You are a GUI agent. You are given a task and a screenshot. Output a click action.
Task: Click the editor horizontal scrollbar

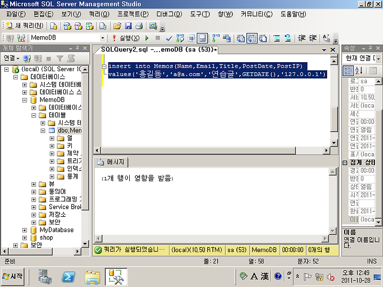tap(198, 150)
